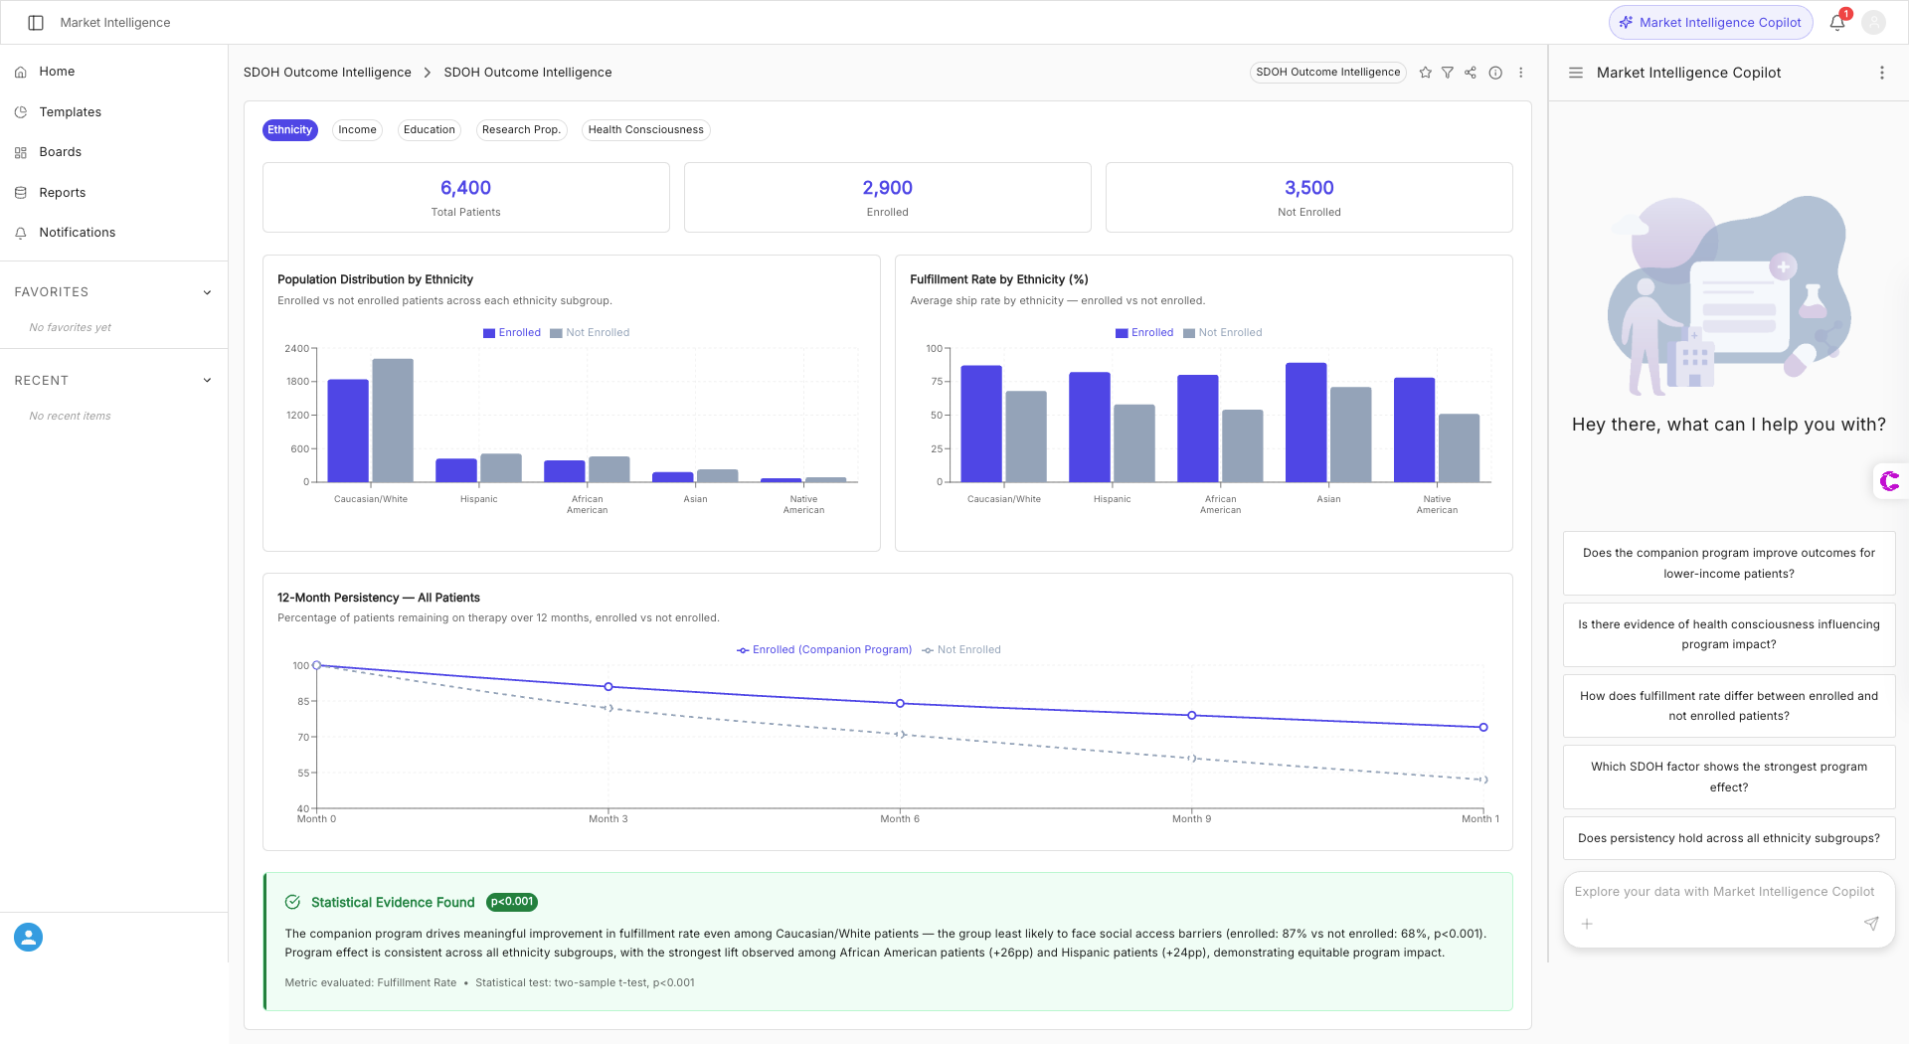Share the SDOH Outcome Intelligence report
1909x1044 pixels.
1471,72
